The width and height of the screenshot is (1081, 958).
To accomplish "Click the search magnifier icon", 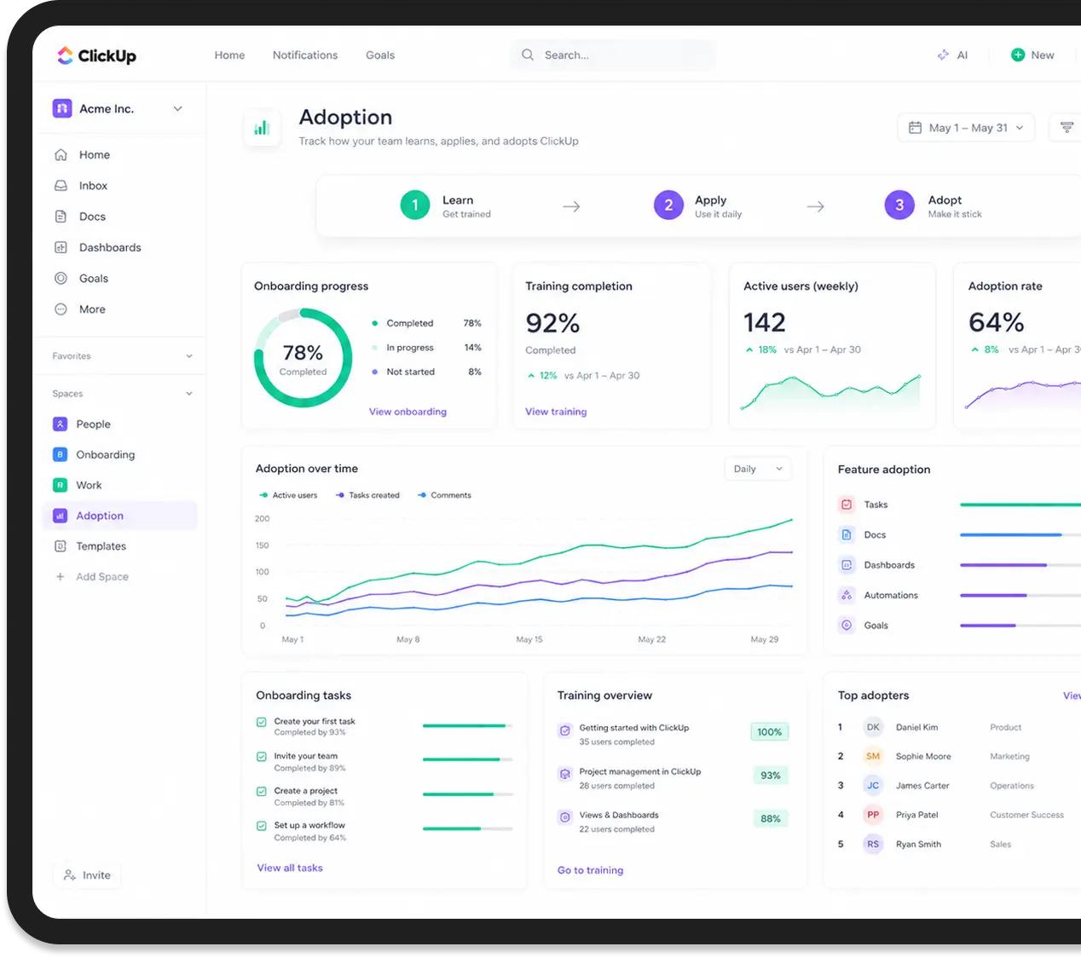I will tap(528, 55).
